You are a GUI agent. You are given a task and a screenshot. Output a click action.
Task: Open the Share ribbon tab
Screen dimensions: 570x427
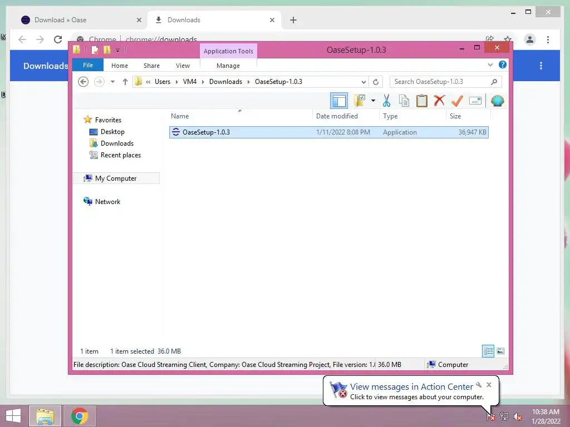[151, 66]
